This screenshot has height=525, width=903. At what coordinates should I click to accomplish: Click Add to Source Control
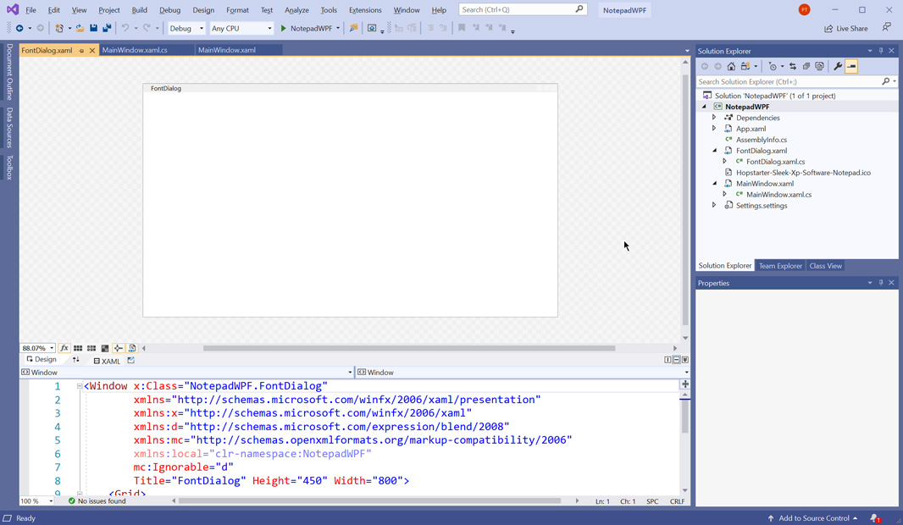tap(813, 518)
